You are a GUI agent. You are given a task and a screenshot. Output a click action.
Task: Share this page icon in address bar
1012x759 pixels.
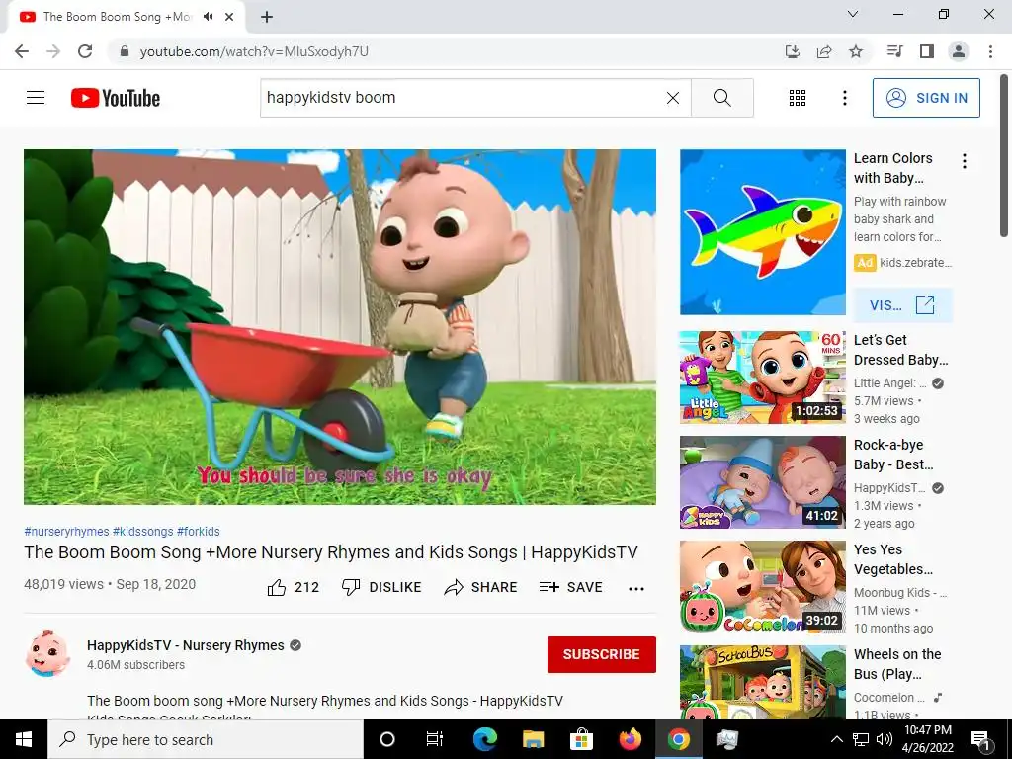click(x=824, y=51)
